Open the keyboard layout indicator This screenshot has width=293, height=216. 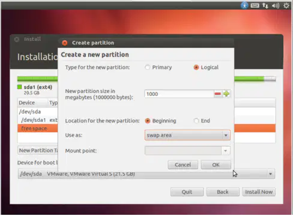255,5
